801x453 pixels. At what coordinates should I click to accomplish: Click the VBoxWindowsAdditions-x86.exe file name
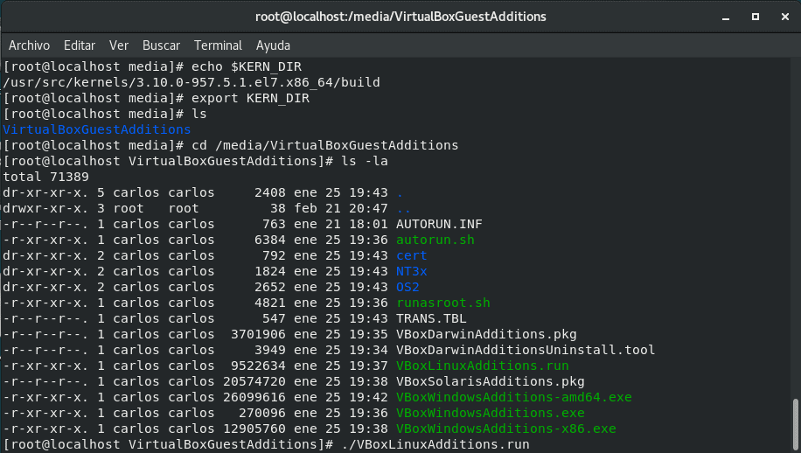(505, 429)
